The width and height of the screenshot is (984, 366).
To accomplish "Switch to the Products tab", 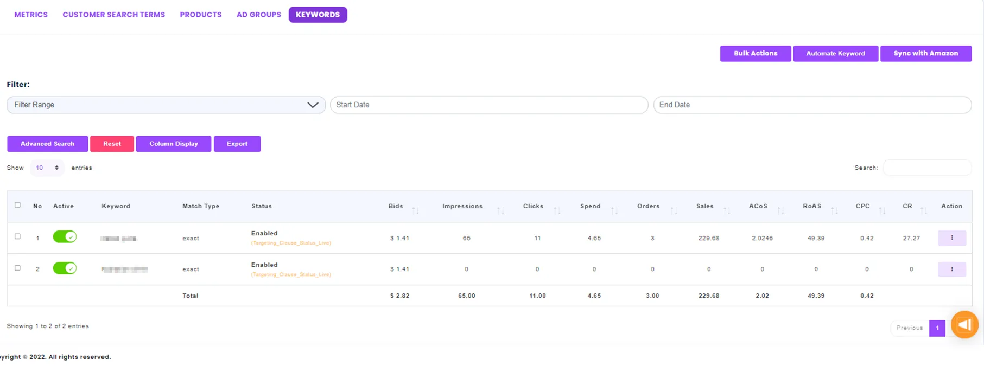I will pyautogui.click(x=201, y=15).
